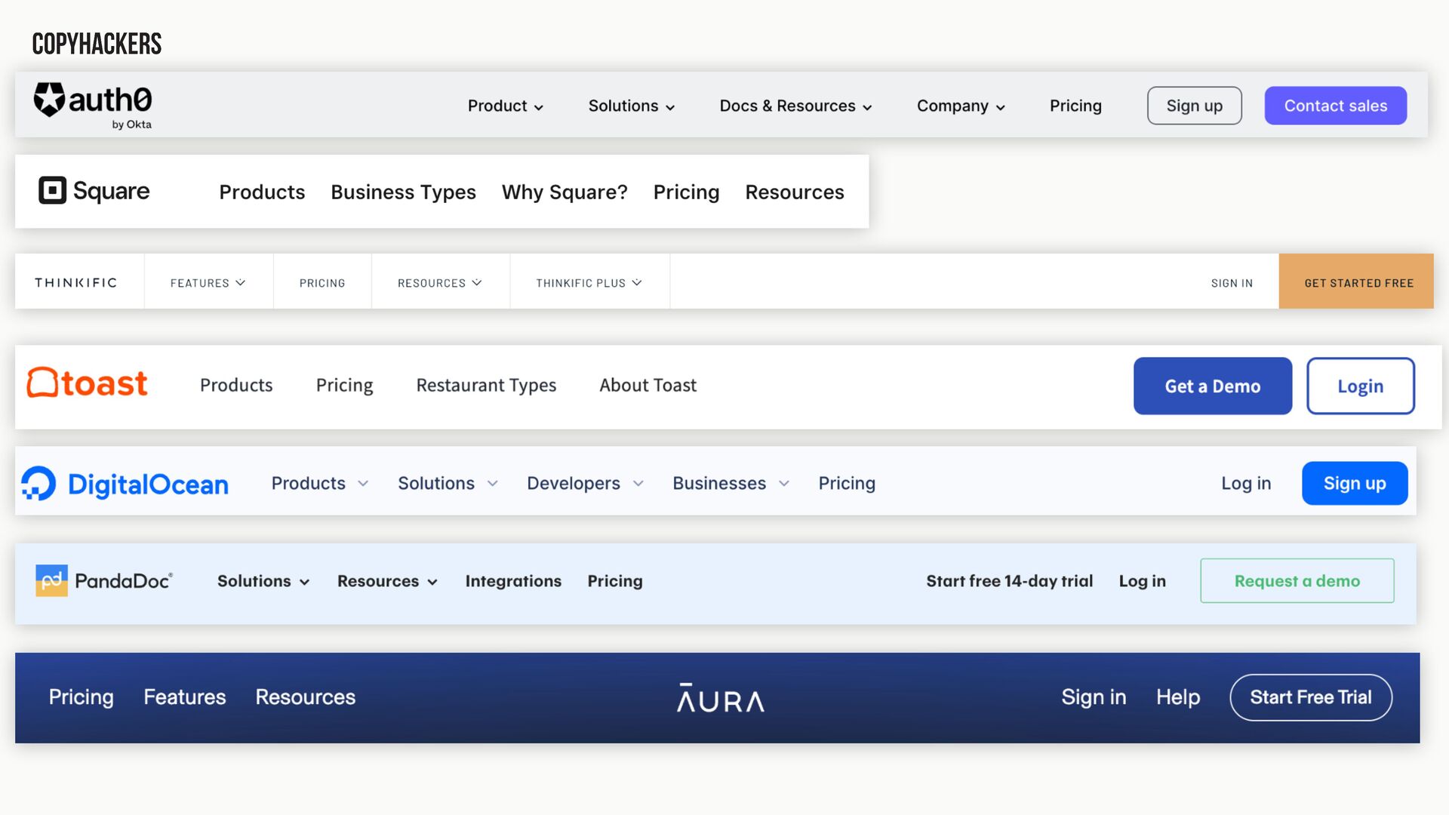This screenshot has height=815, width=1449.
Task: Expand Thinkific Features dropdown
Action: tap(208, 283)
